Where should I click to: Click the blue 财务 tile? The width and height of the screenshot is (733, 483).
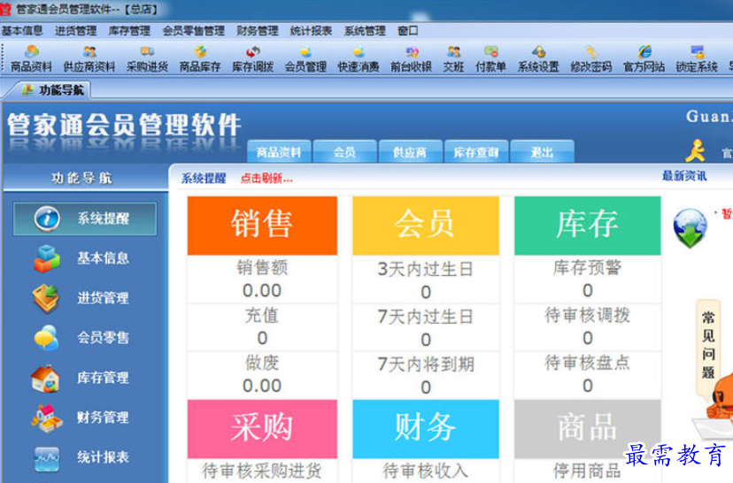pyautogui.click(x=426, y=429)
